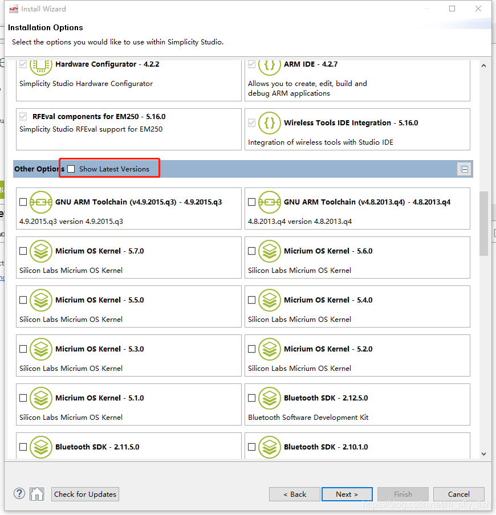Check GNU ARM Toolchain v4.9.2015.q3 option
Viewport: 496px width, 515px height.
pyautogui.click(x=23, y=202)
